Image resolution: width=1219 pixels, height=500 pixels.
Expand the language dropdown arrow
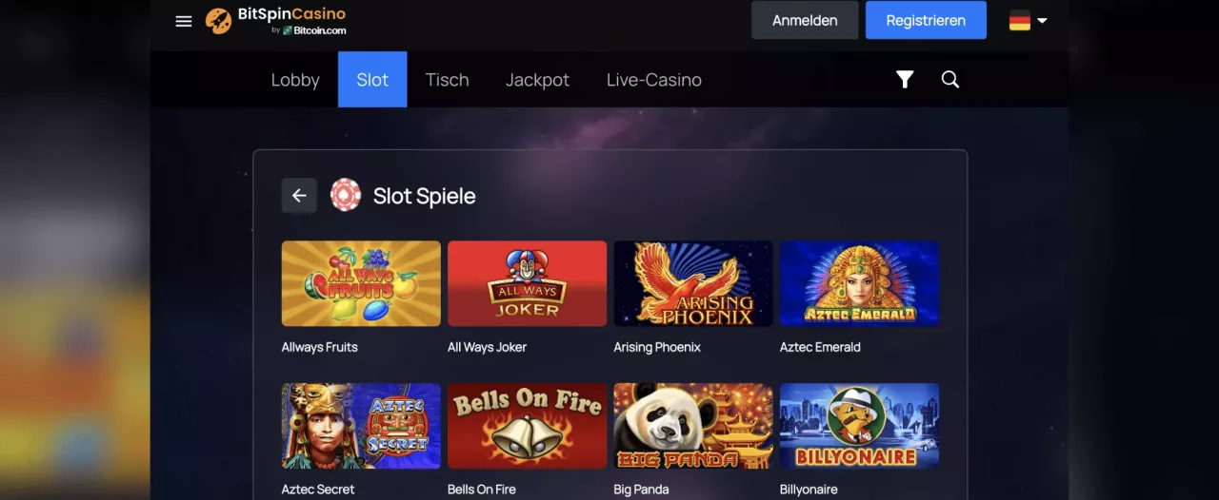pos(1042,20)
